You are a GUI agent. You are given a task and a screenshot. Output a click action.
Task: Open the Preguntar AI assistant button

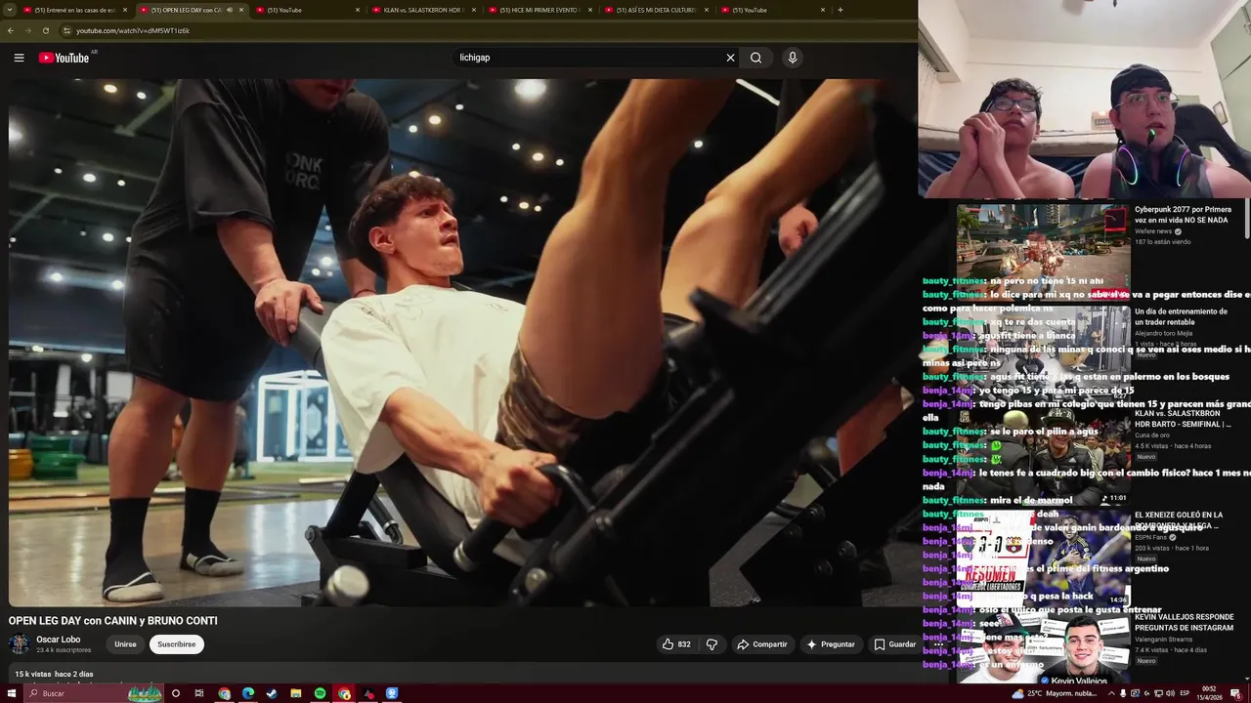coord(831,644)
